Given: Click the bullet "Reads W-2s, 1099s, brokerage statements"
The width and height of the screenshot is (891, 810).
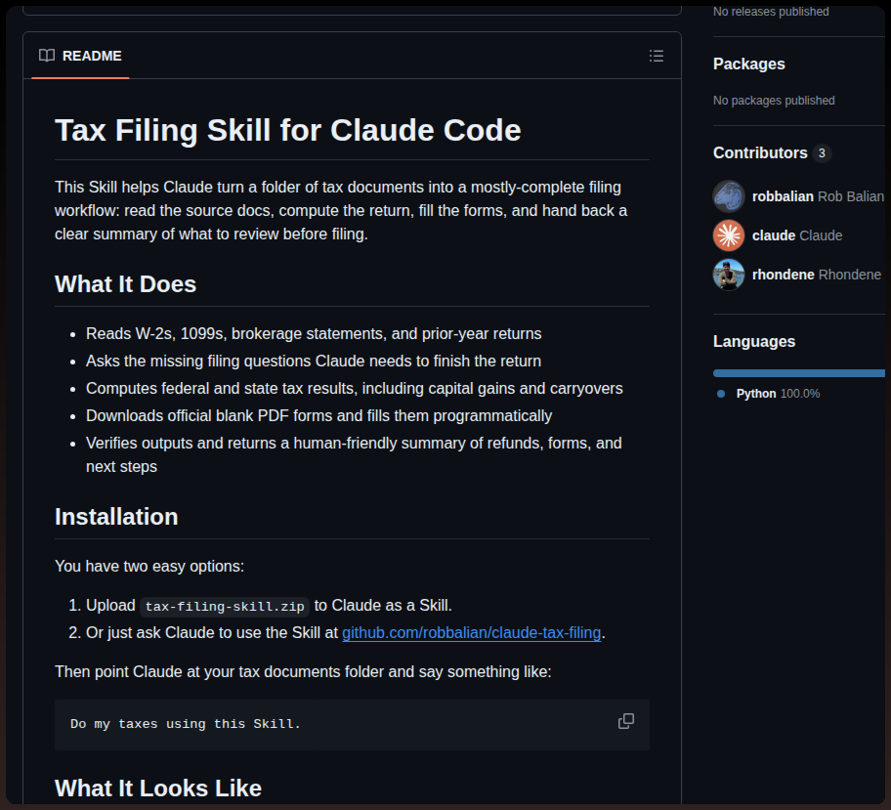Looking at the screenshot, I should point(314,333).
